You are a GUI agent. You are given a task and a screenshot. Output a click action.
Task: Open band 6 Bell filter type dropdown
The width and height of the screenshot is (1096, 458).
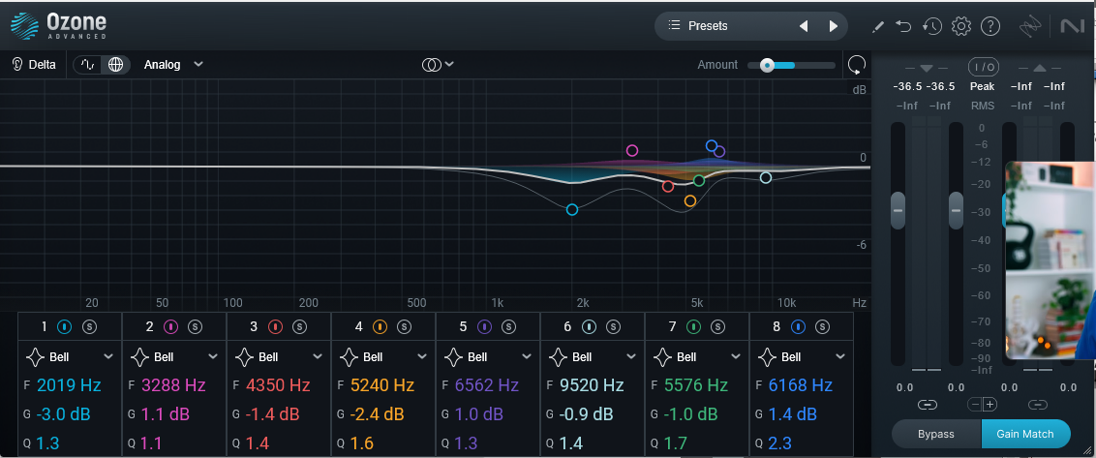[x=593, y=356]
